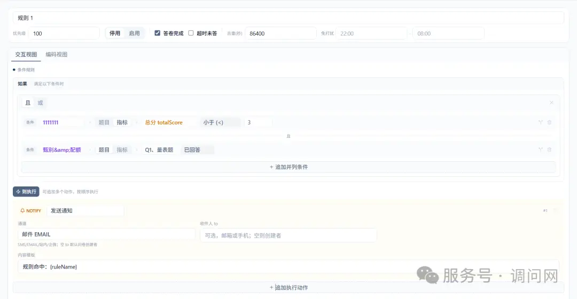The width and height of the screenshot is (577, 299).
Task: Open the 1111111 survey dropdown
Action: click(62, 122)
